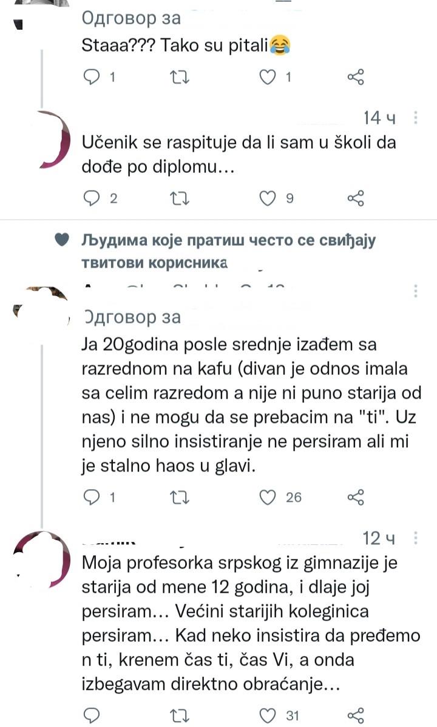Open the "Људима које пратиш" recommendation header

coord(229,251)
